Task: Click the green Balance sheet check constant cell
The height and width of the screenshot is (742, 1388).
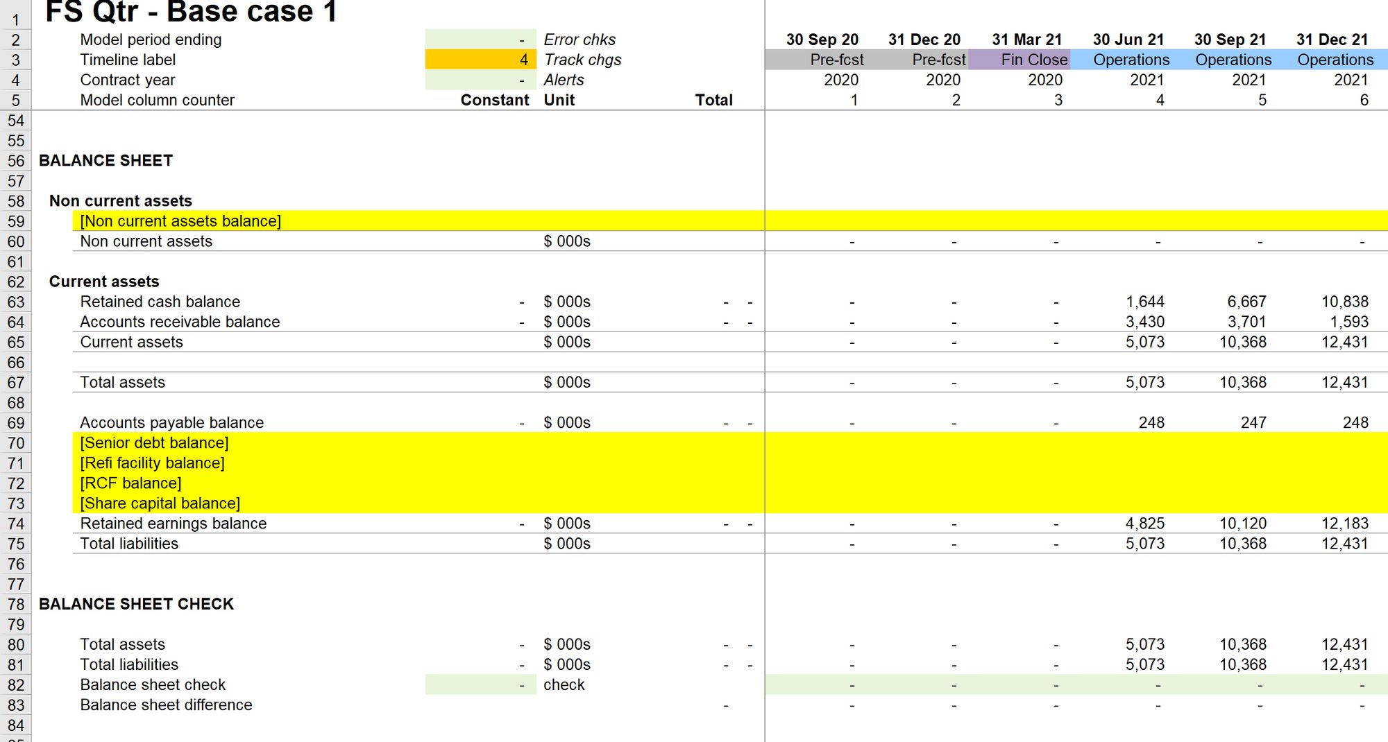Action: click(x=480, y=684)
